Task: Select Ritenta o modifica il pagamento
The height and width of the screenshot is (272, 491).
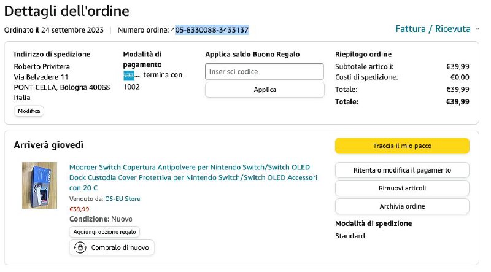Action: pos(402,170)
